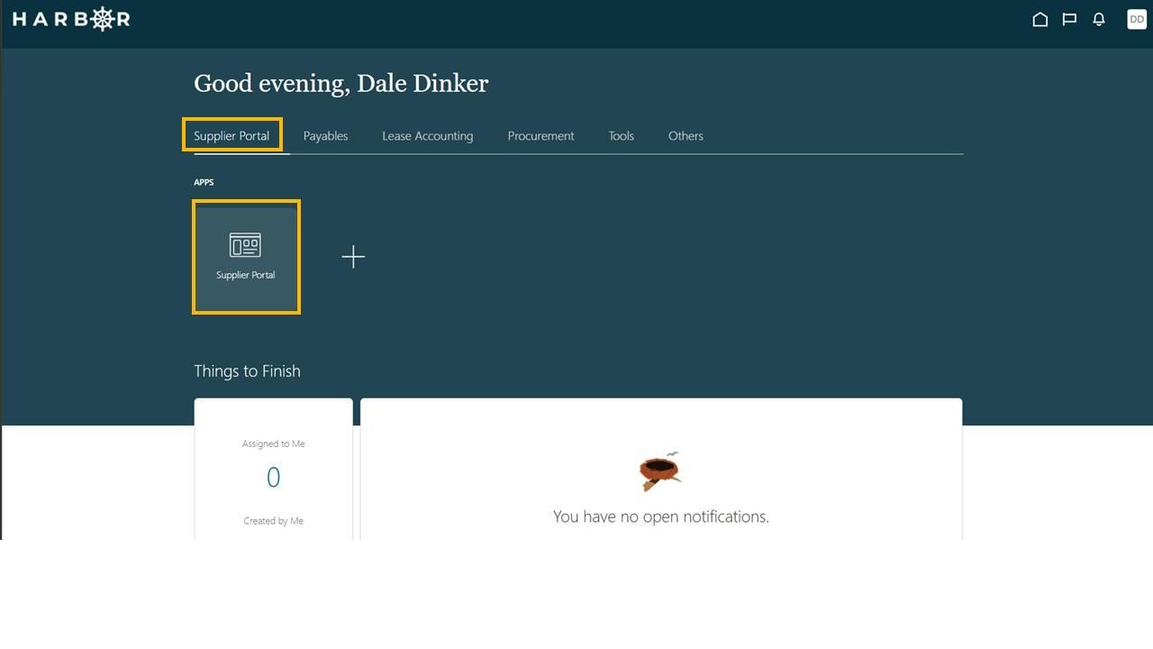1153x649 pixels.
Task: Click the Harbor logo
Action: pos(71,19)
